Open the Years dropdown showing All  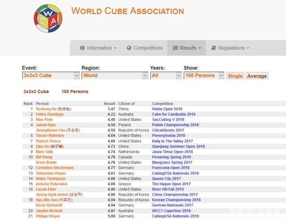pos(166,76)
